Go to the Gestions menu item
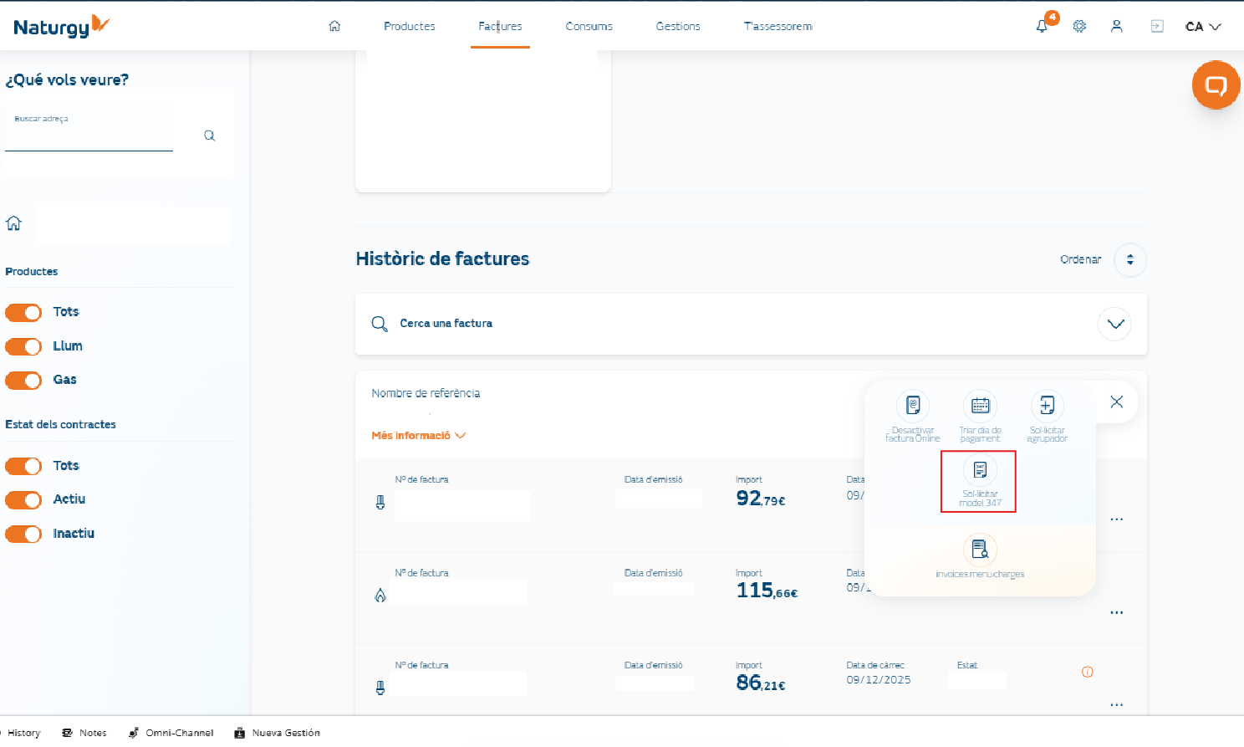 [x=678, y=27]
